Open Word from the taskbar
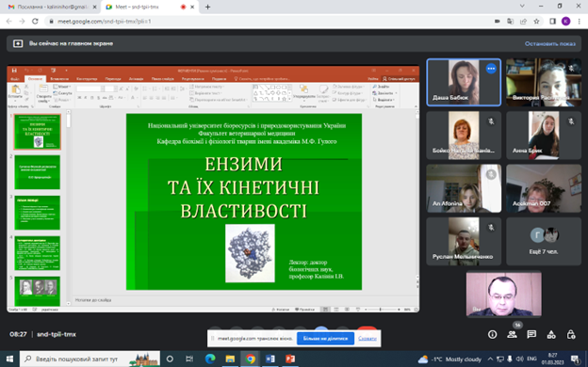This screenshot has width=588, height=367. [x=270, y=359]
